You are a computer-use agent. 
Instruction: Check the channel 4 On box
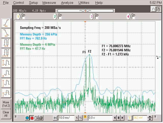[133, 18]
